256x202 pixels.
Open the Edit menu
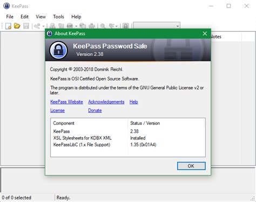point(24,17)
